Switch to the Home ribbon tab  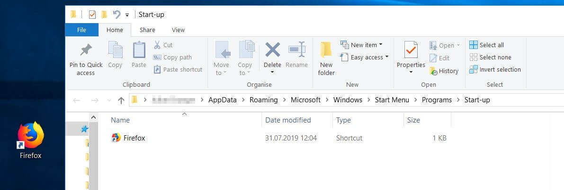click(x=115, y=30)
